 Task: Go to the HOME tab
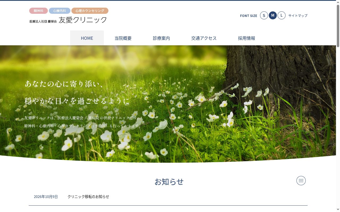point(87,38)
